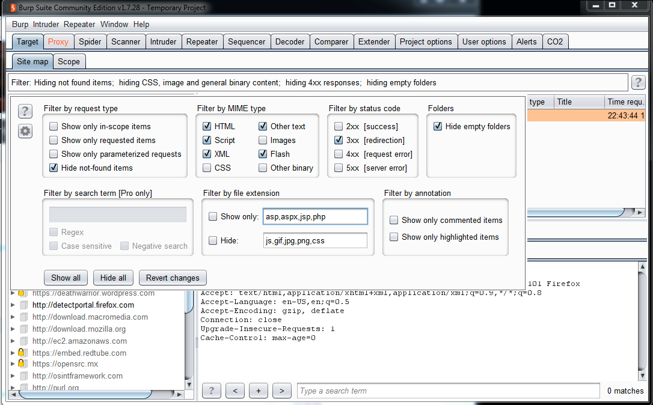The width and height of the screenshot is (653, 405).
Task: Toggle the 4xx request error checkbox
Action: tap(339, 154)
